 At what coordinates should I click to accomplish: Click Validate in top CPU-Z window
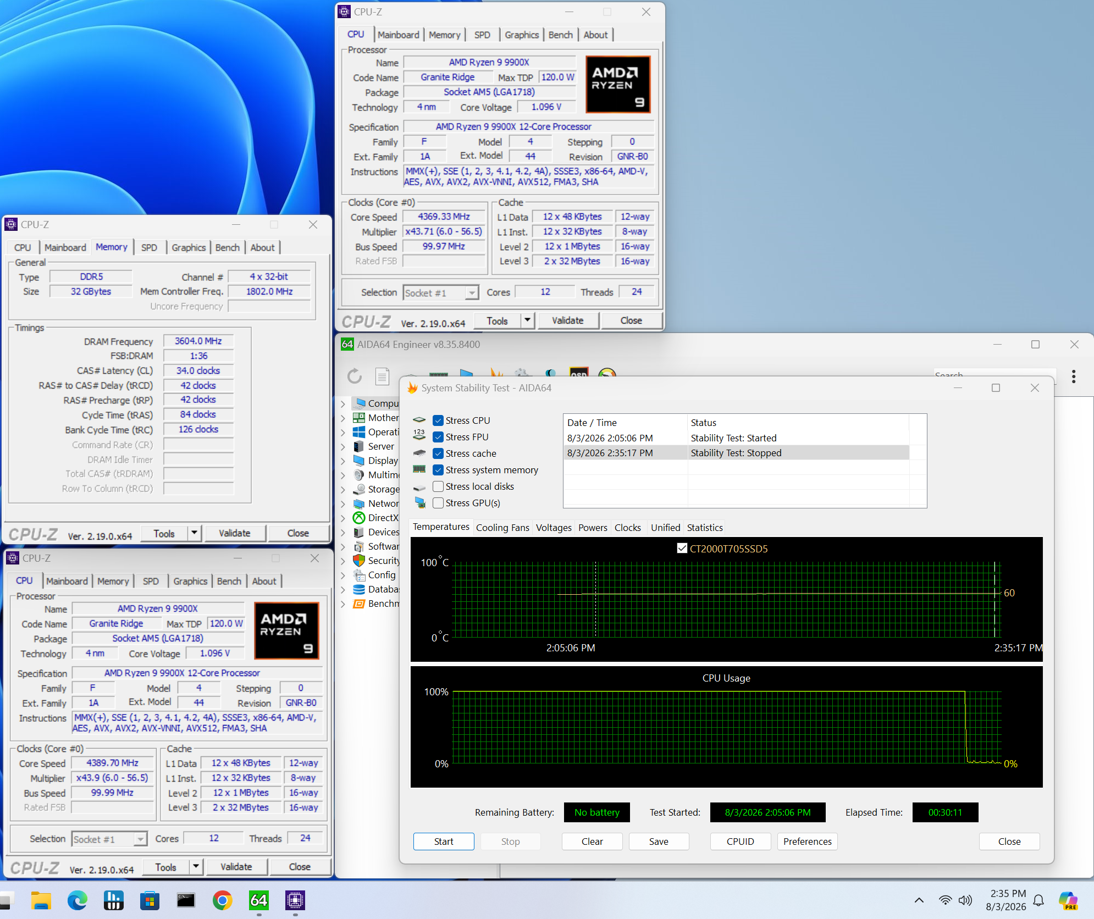pyautogui.click(x=567, y=320)
